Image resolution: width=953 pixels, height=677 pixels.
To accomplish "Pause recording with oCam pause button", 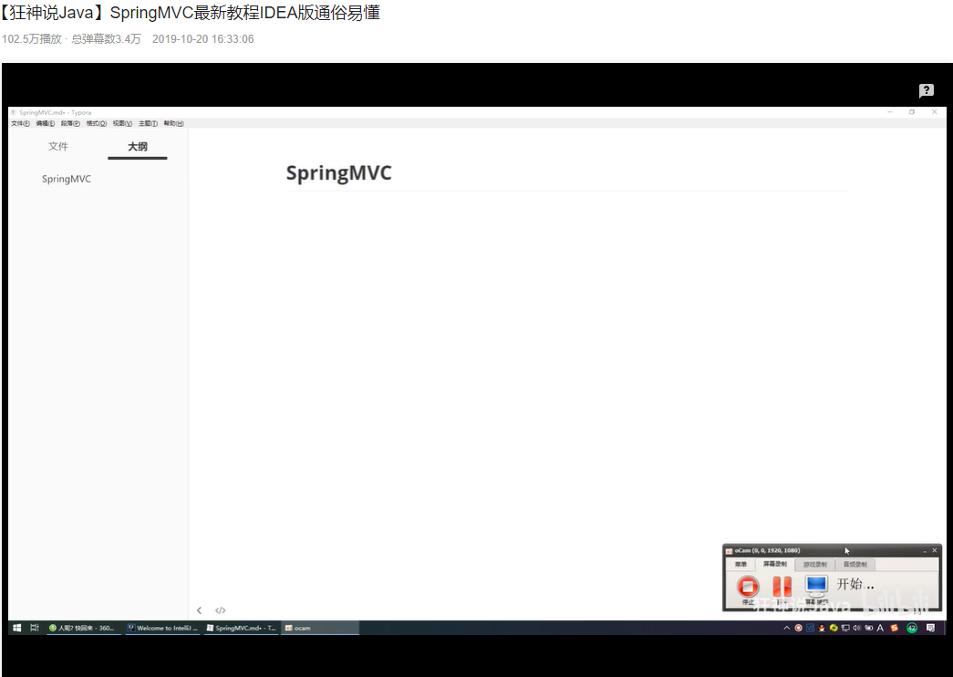I will pyautogui.click(x=782, y=587).
